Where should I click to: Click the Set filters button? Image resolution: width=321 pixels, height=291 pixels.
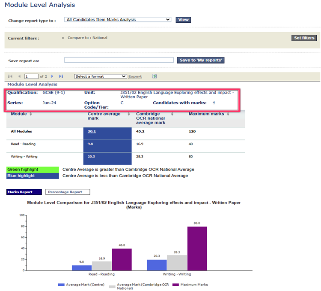pyautogui.click(x=304, y=38)
